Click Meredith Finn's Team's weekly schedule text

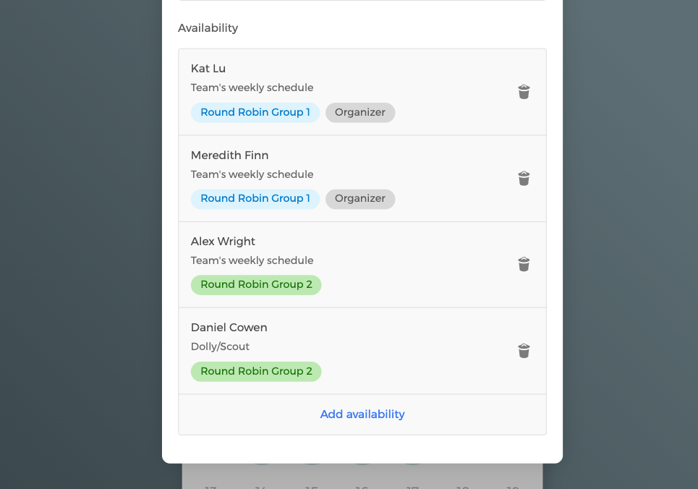(x=252, y=174)
